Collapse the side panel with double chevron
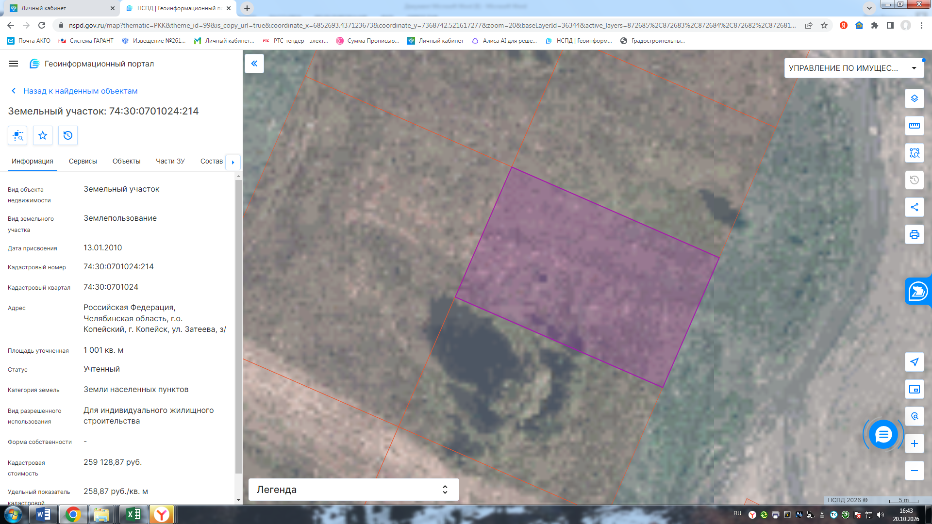The image size is (932, 524). tap(254, 64)
